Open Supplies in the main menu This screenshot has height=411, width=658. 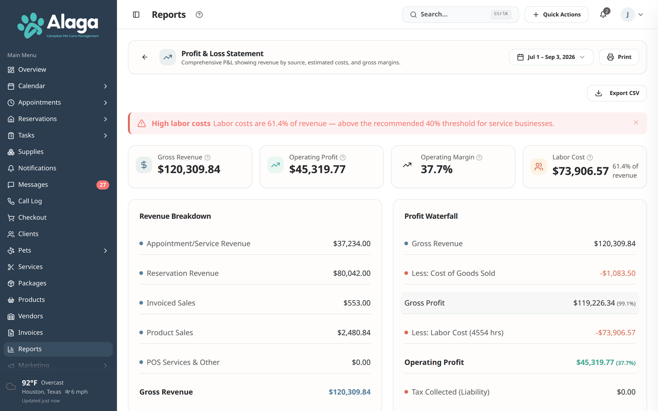click(58, 152)
